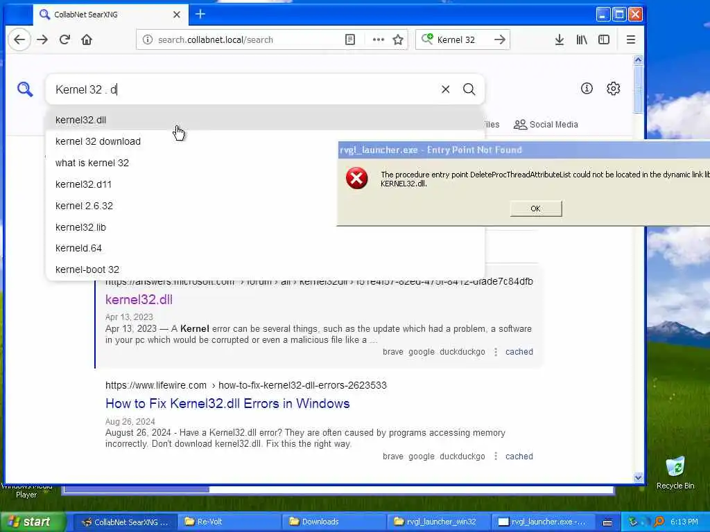Switch to Re-Volt folder in taskbar
This screenshot has height=532, width=710.
(228, 522)
